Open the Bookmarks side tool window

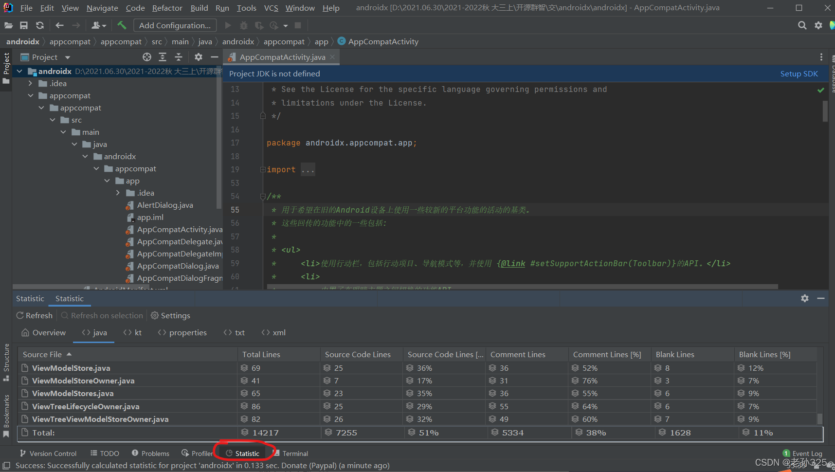point(6,416)
